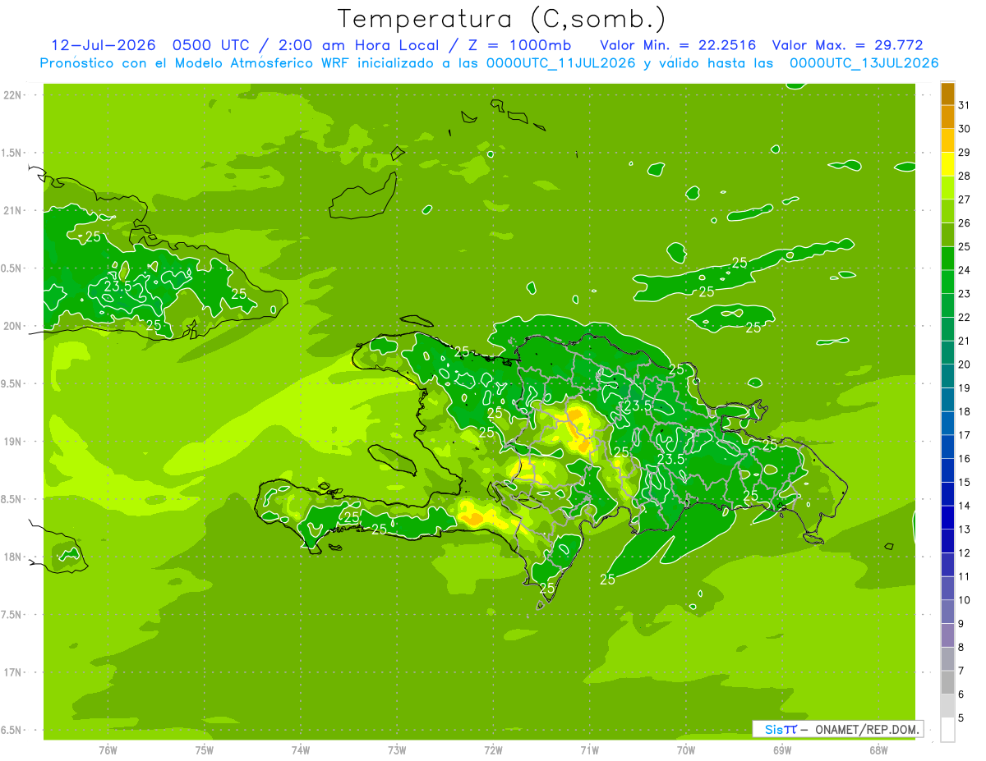This screenshot has height=761, width=986.
Task: Click the "16" color legend label
Action: (964, 459)
